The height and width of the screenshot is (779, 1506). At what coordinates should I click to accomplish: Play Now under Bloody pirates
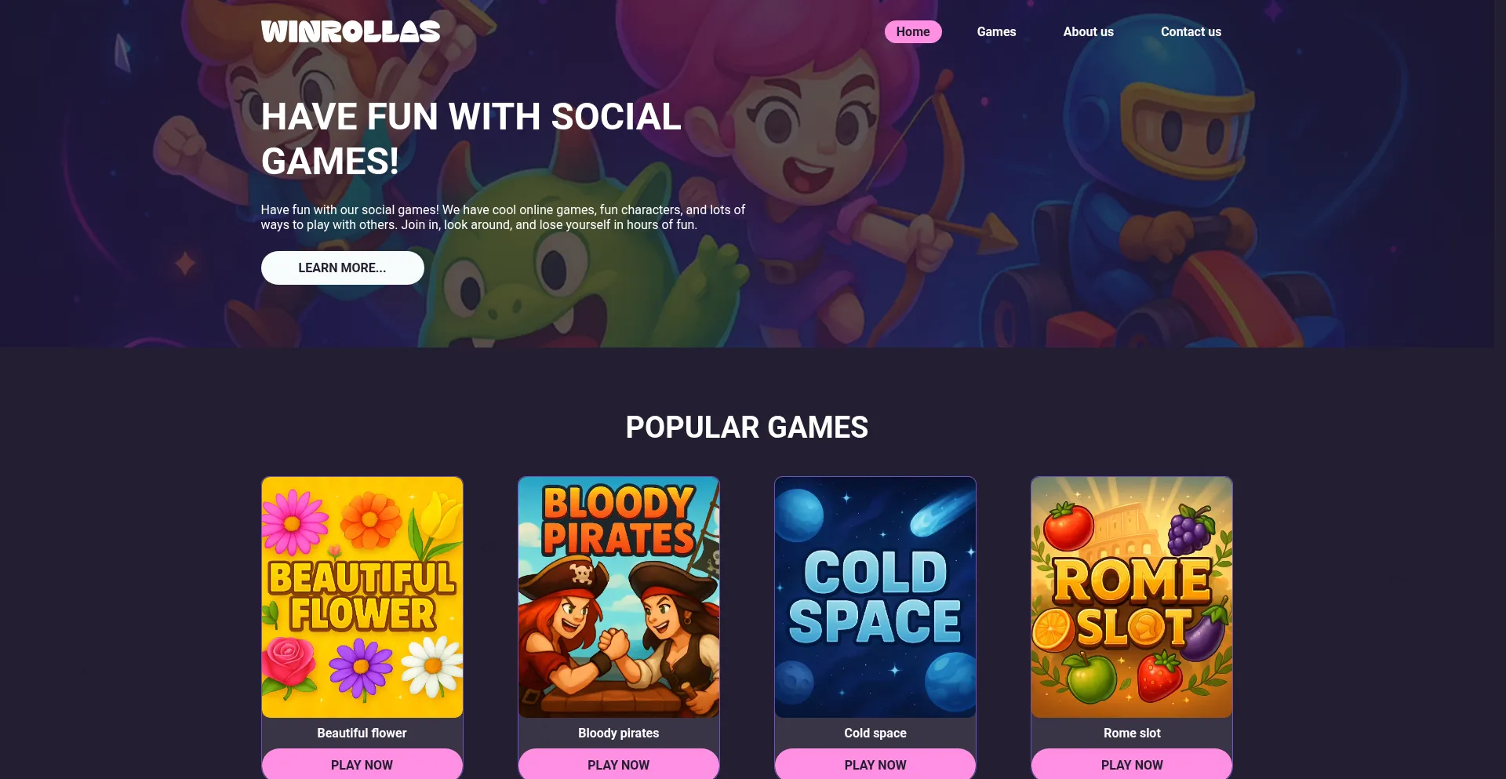point(619,764)
